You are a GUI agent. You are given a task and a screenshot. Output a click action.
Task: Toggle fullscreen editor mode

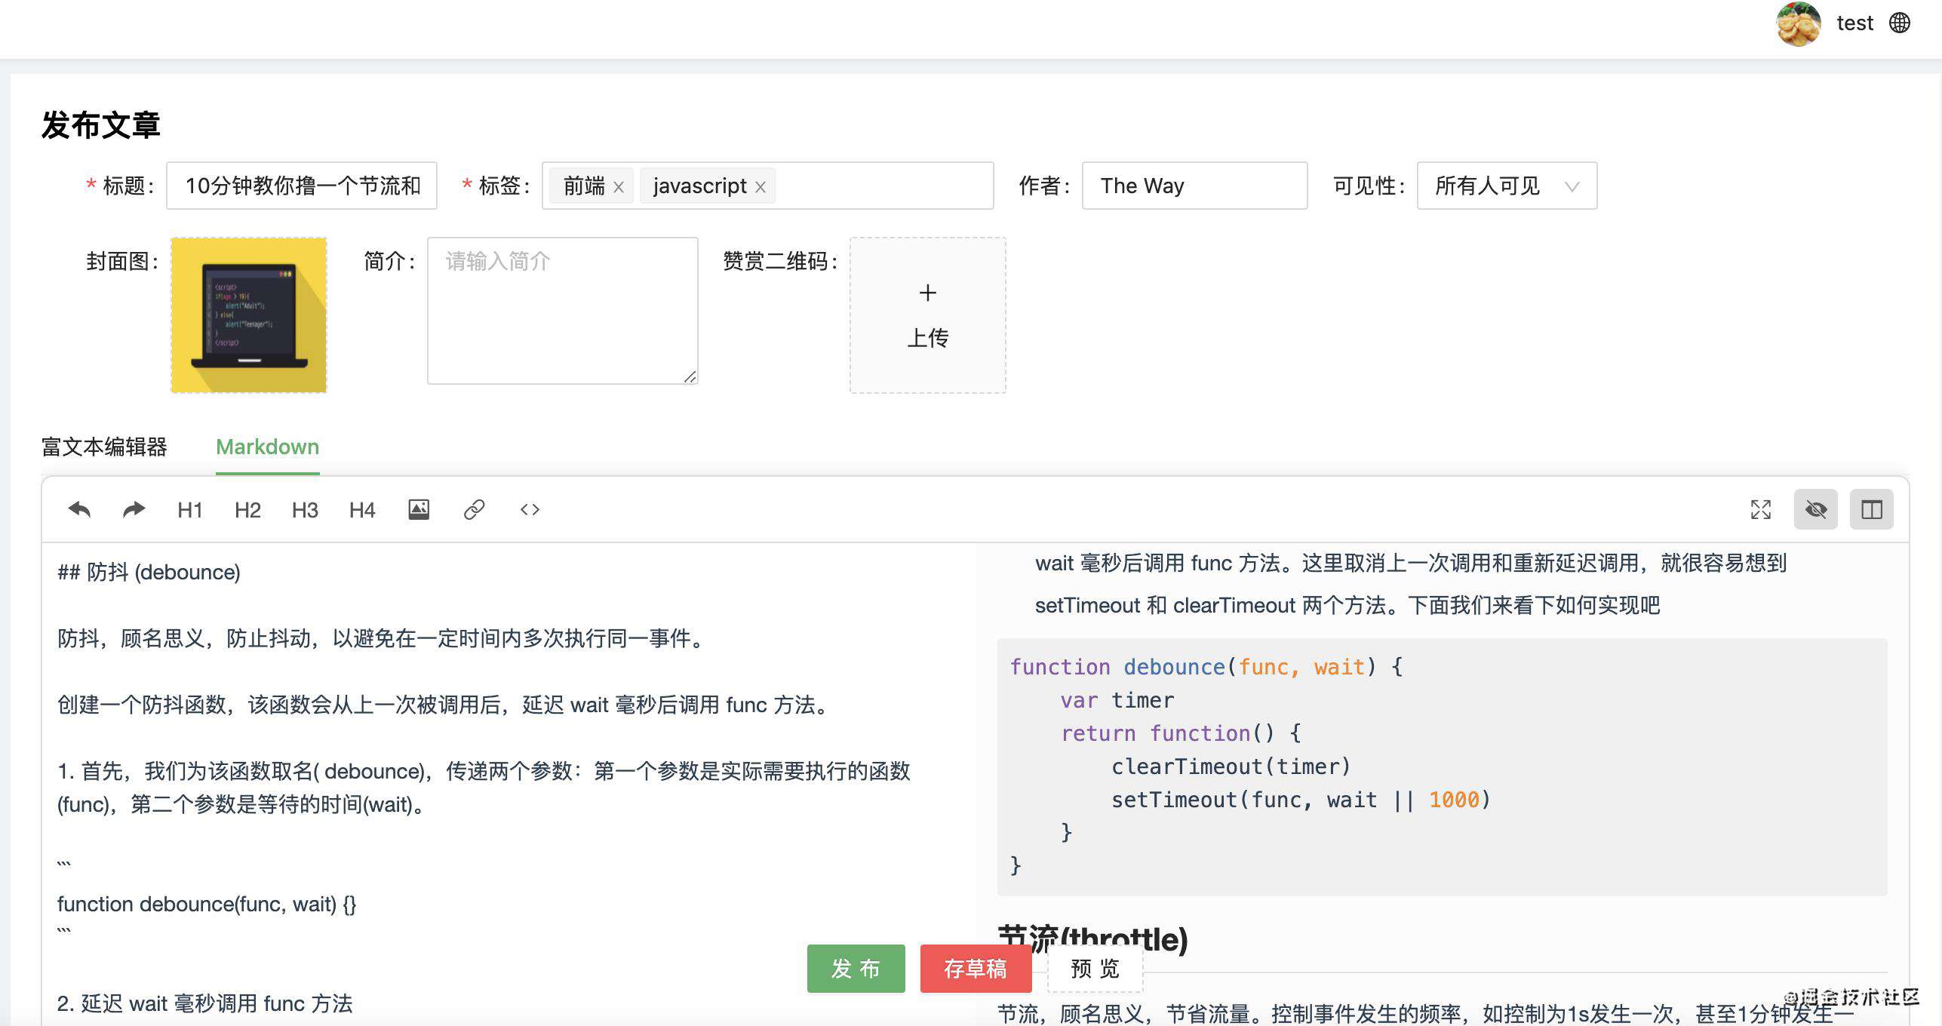(x=1760, y=510)
